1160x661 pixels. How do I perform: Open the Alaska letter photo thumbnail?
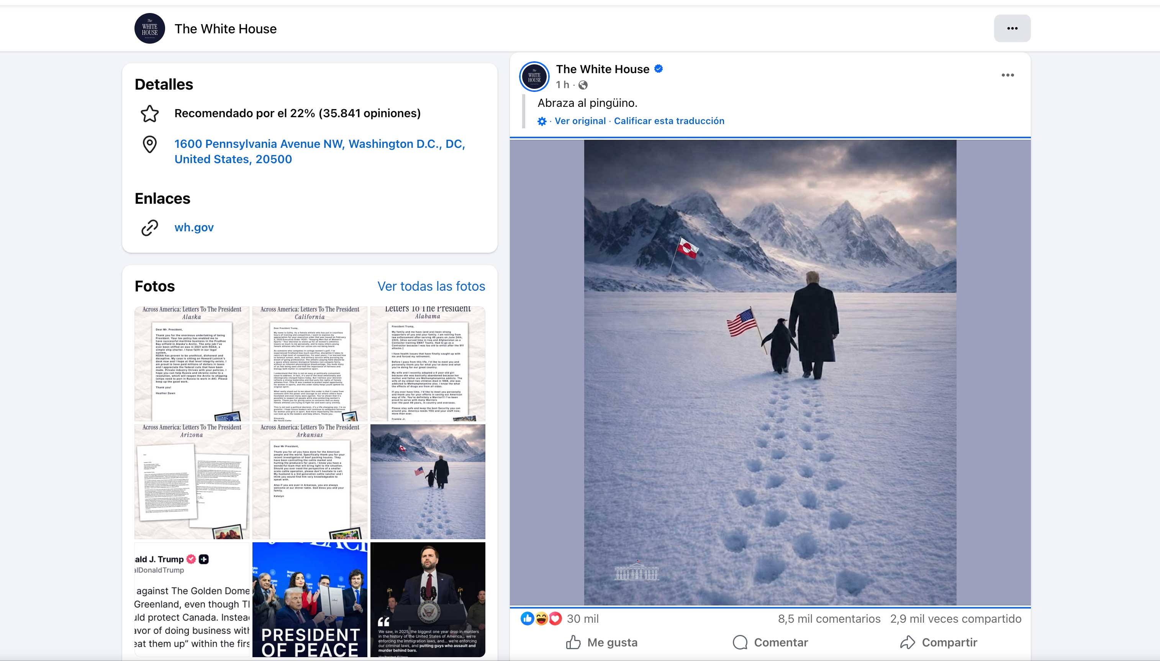[192, 364]
